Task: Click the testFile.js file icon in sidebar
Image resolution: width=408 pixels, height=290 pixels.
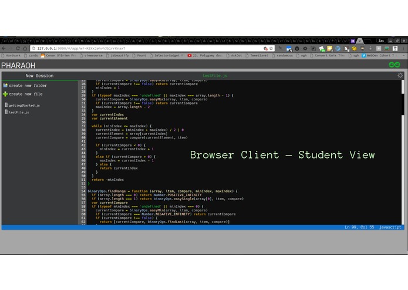Action: 6,112
